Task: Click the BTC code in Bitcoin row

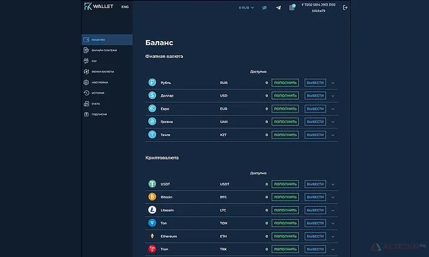Action: [223, 197]
